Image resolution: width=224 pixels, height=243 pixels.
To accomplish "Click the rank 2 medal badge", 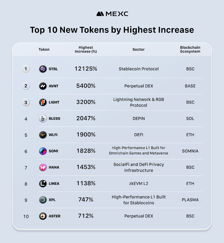I will (26, 86).
